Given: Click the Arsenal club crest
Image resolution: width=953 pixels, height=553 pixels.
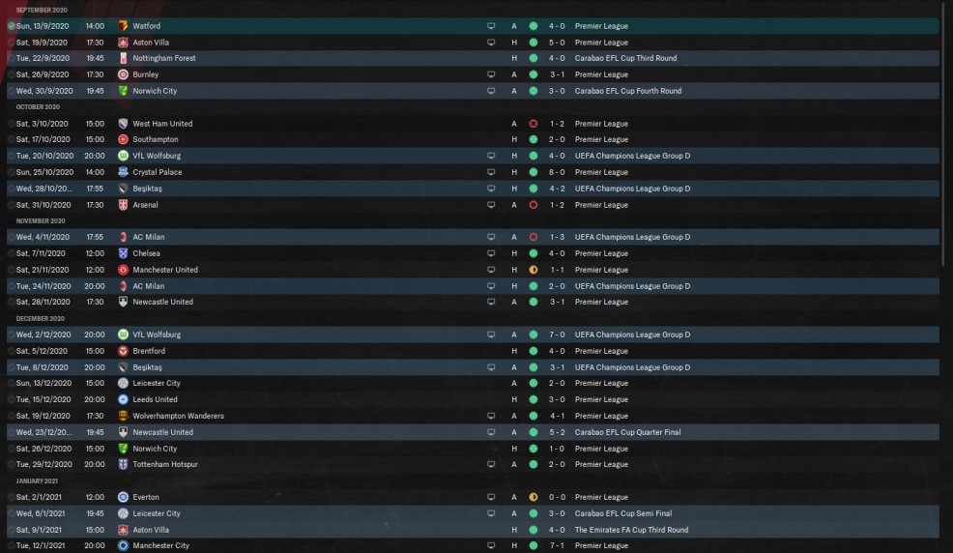Looking at the screenshot, I should (x=123, y=205).
